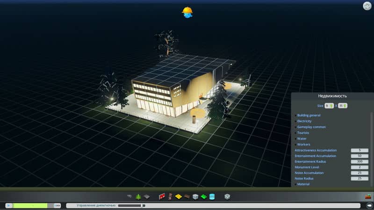The width and height of the screenshot is (374, 210).
Task: Expand the Building general section
Action: [309, 115]
